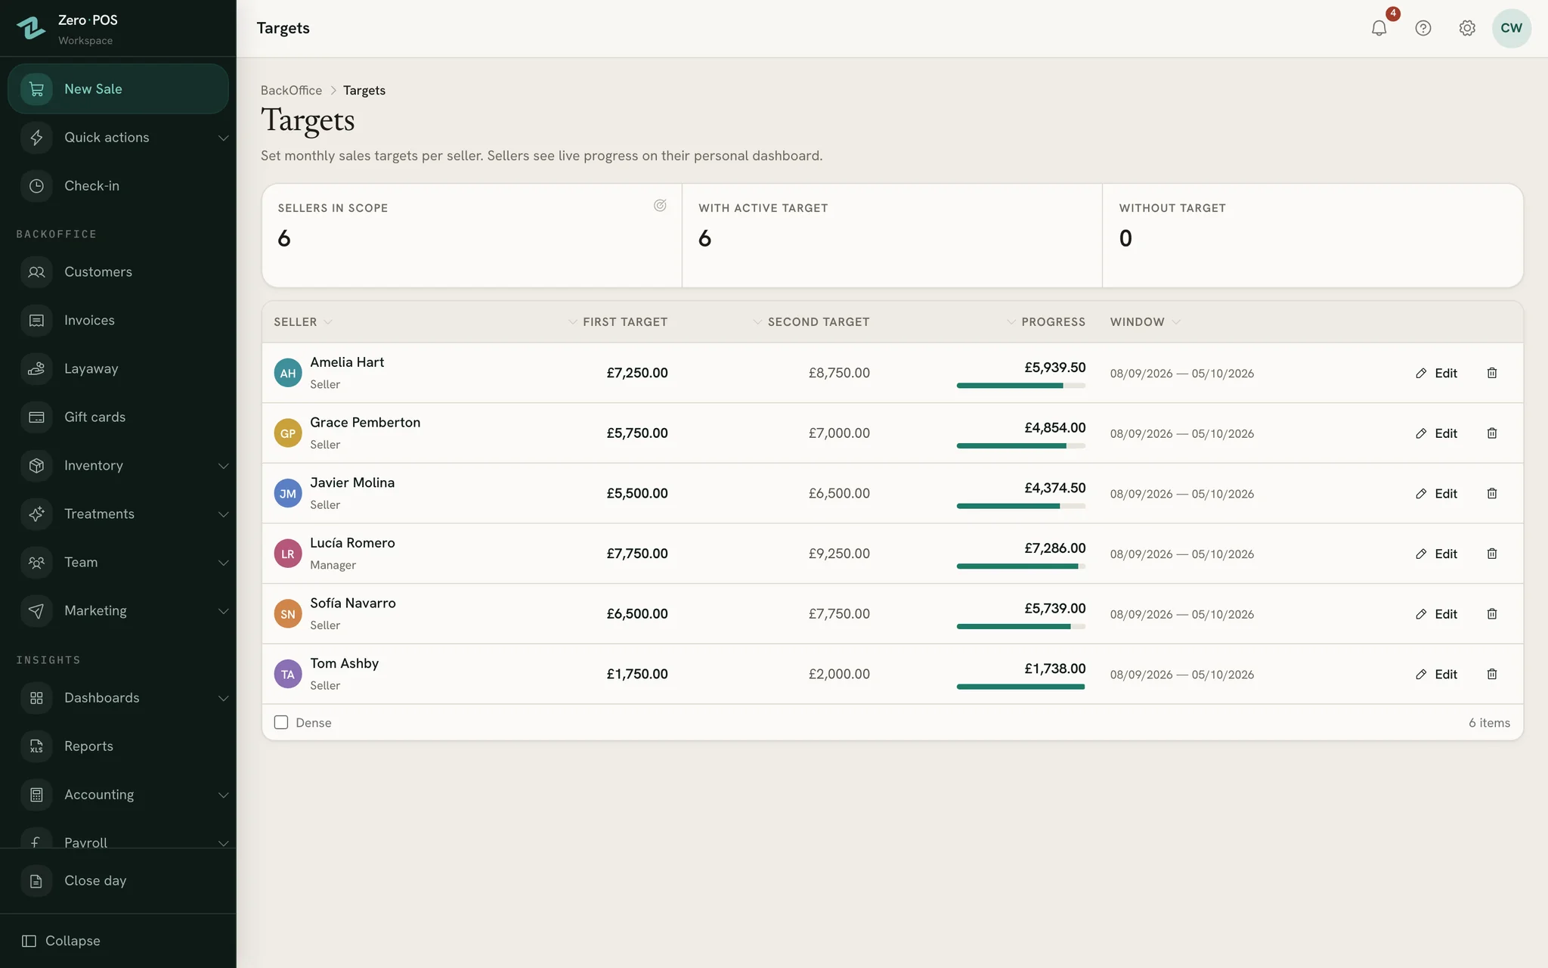The image size is (1548, 968).
Task: Expand the Team section
Action: click(x=118, y=563)
